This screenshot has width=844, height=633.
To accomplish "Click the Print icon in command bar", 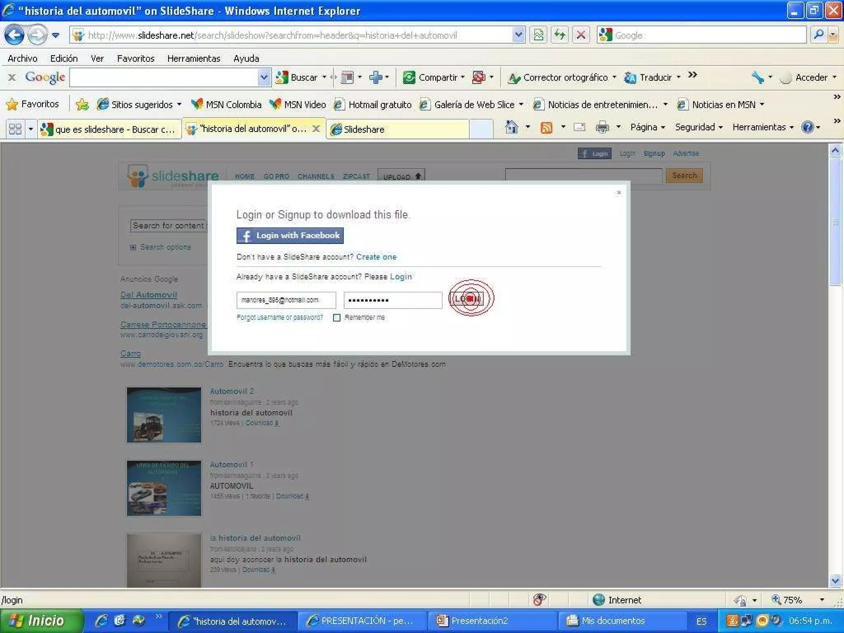I will pyautogui.click(x=602, y=128).
